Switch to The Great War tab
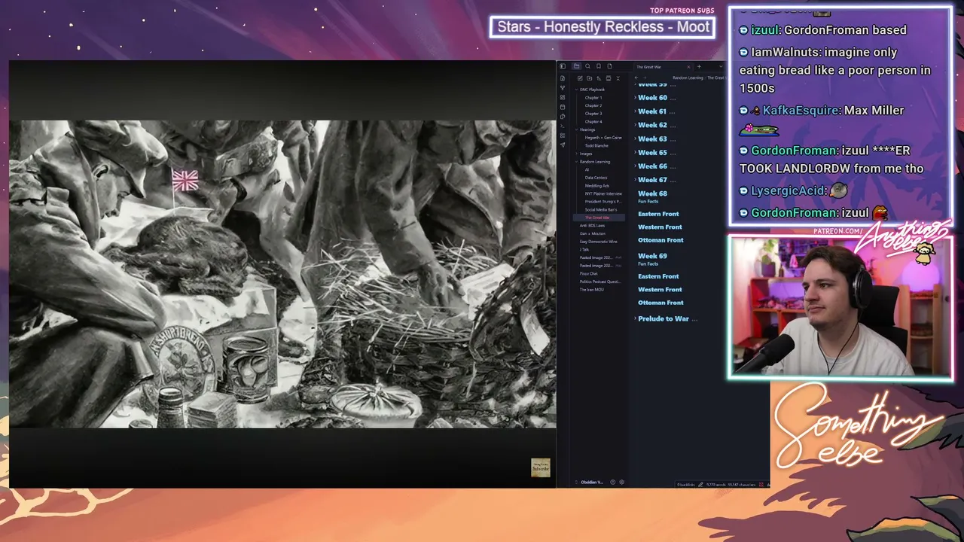The image size is (964, 542). click(649, 67)
